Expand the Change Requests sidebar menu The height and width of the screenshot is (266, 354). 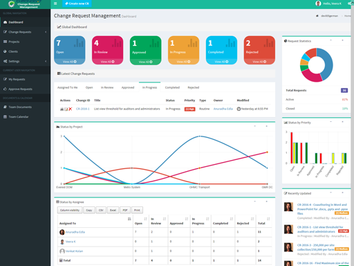[25, 32]
